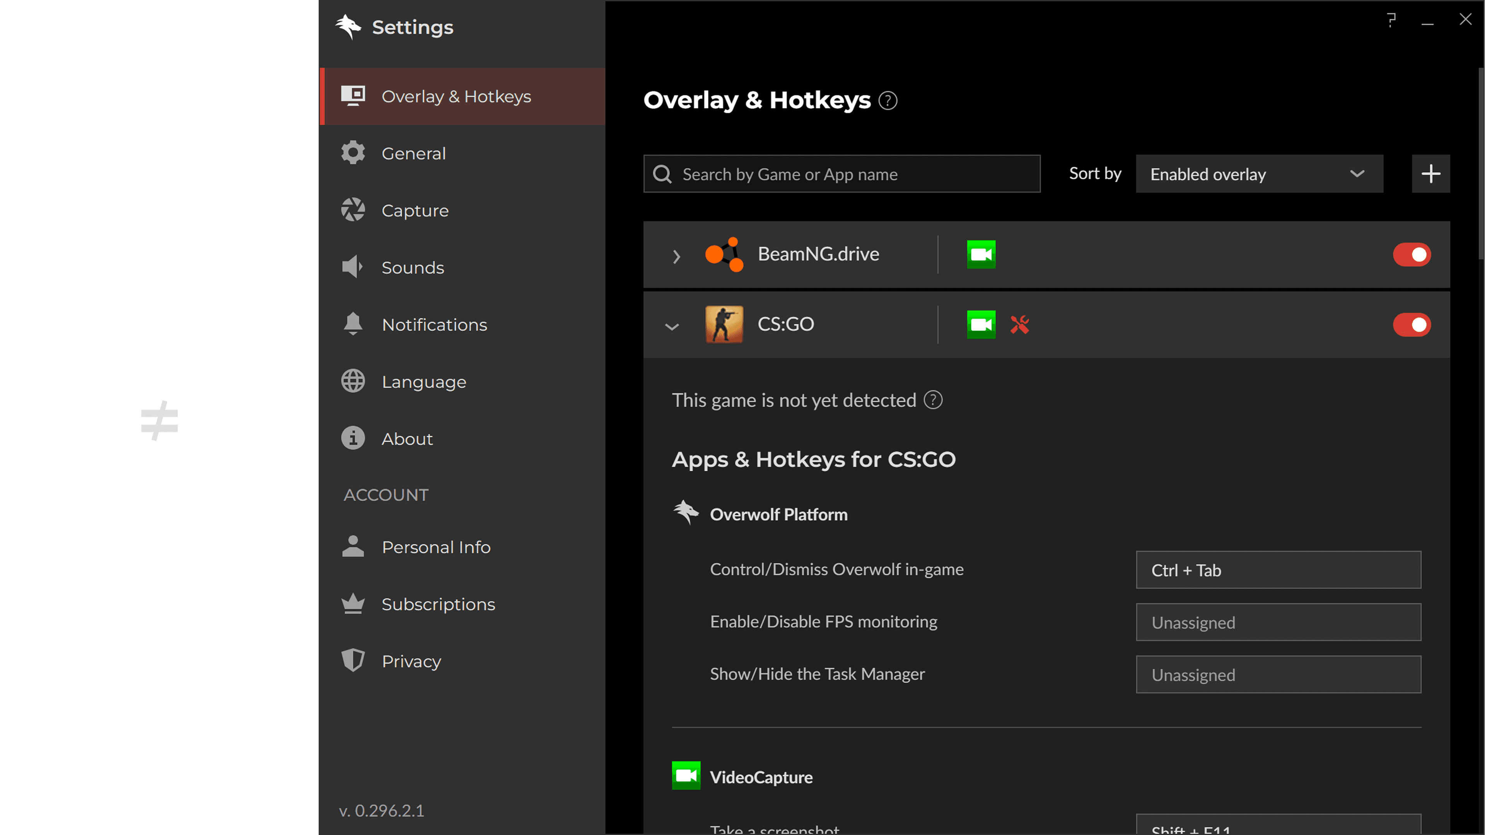This screenshot has height=835, width=1485.
Task: Click the green VideoCapture section icon
Action: (x=686, y=775)
